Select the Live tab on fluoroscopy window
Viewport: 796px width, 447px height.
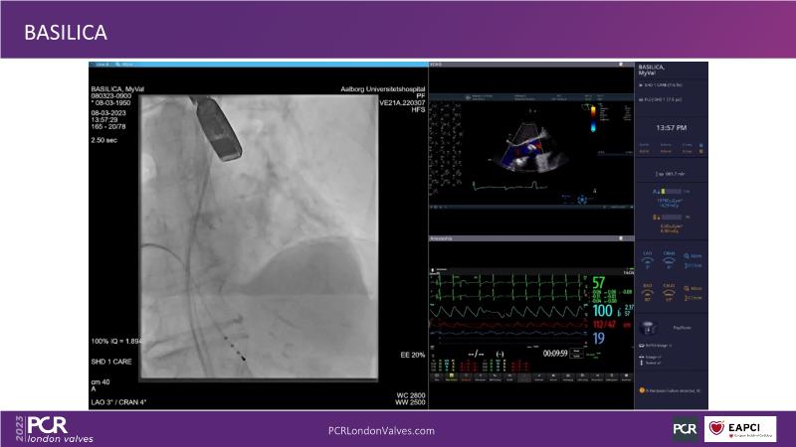click(x=100, y=64)
